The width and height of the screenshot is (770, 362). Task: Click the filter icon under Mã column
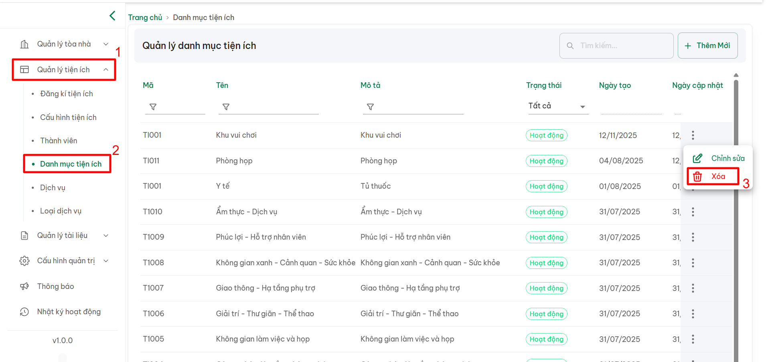[153, 107]
